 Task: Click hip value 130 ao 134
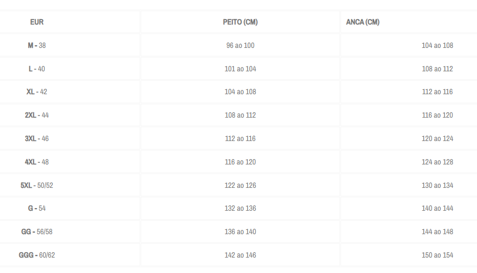click(438, 185)
